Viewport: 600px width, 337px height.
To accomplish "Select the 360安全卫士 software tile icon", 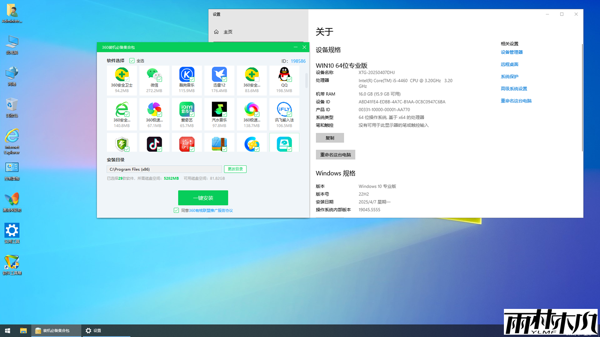I will [x=122, y=74].
